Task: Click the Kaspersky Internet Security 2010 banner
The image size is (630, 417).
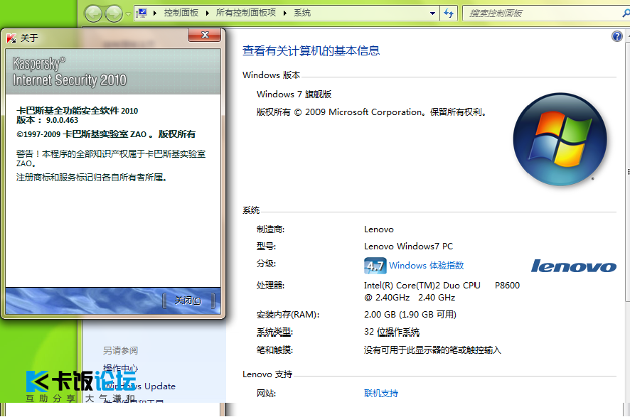Action: pyautogui.click(x=113, y=72)
